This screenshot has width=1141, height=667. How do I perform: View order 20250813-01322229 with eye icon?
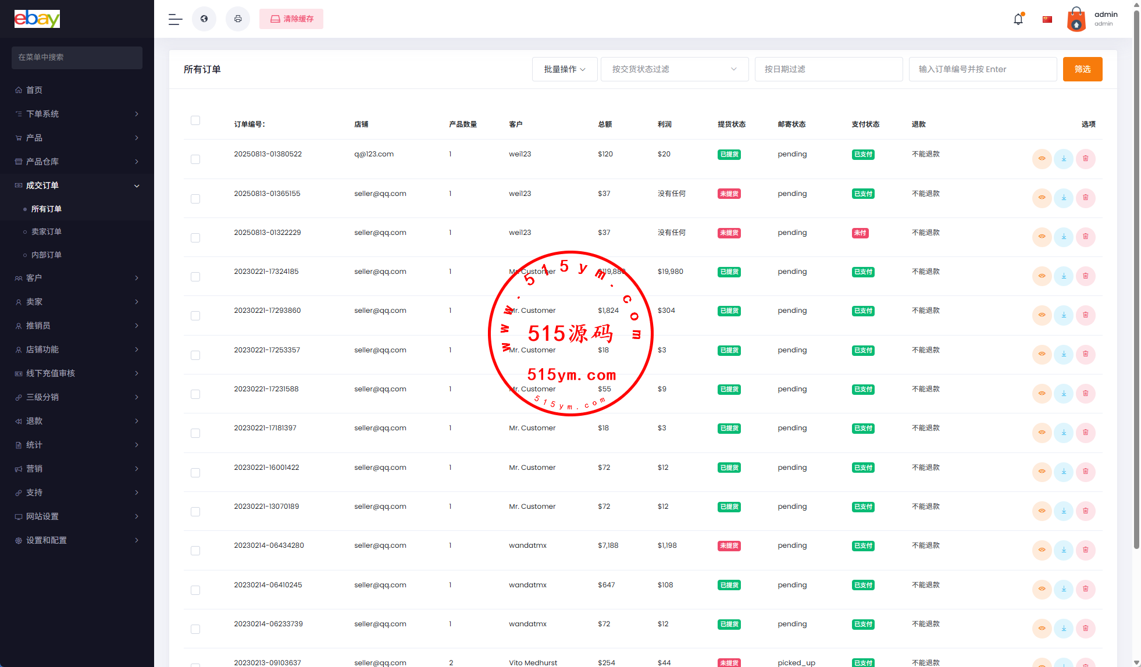point(1042,237)
